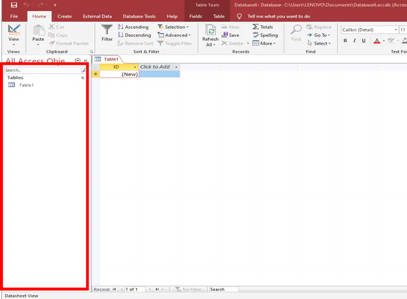Click the Copy icon
This screenshot has width=407, height=299.
coord(51,35)
